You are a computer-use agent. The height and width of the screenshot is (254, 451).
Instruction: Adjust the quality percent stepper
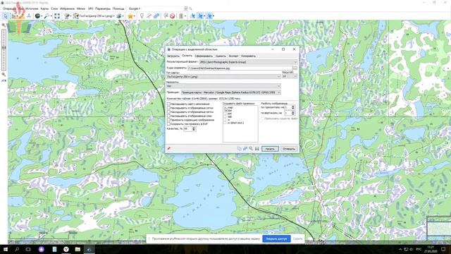pos(194,128)
